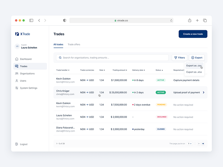This screenshot has width=223, height=167.
Task: Click kevin@fintory.com in the first row
Action: [65, 82]
